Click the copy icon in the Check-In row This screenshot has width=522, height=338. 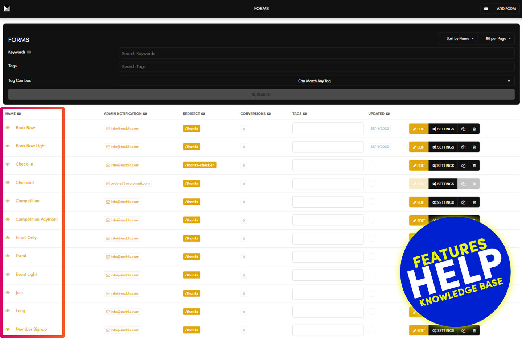[x=463, y=166]
